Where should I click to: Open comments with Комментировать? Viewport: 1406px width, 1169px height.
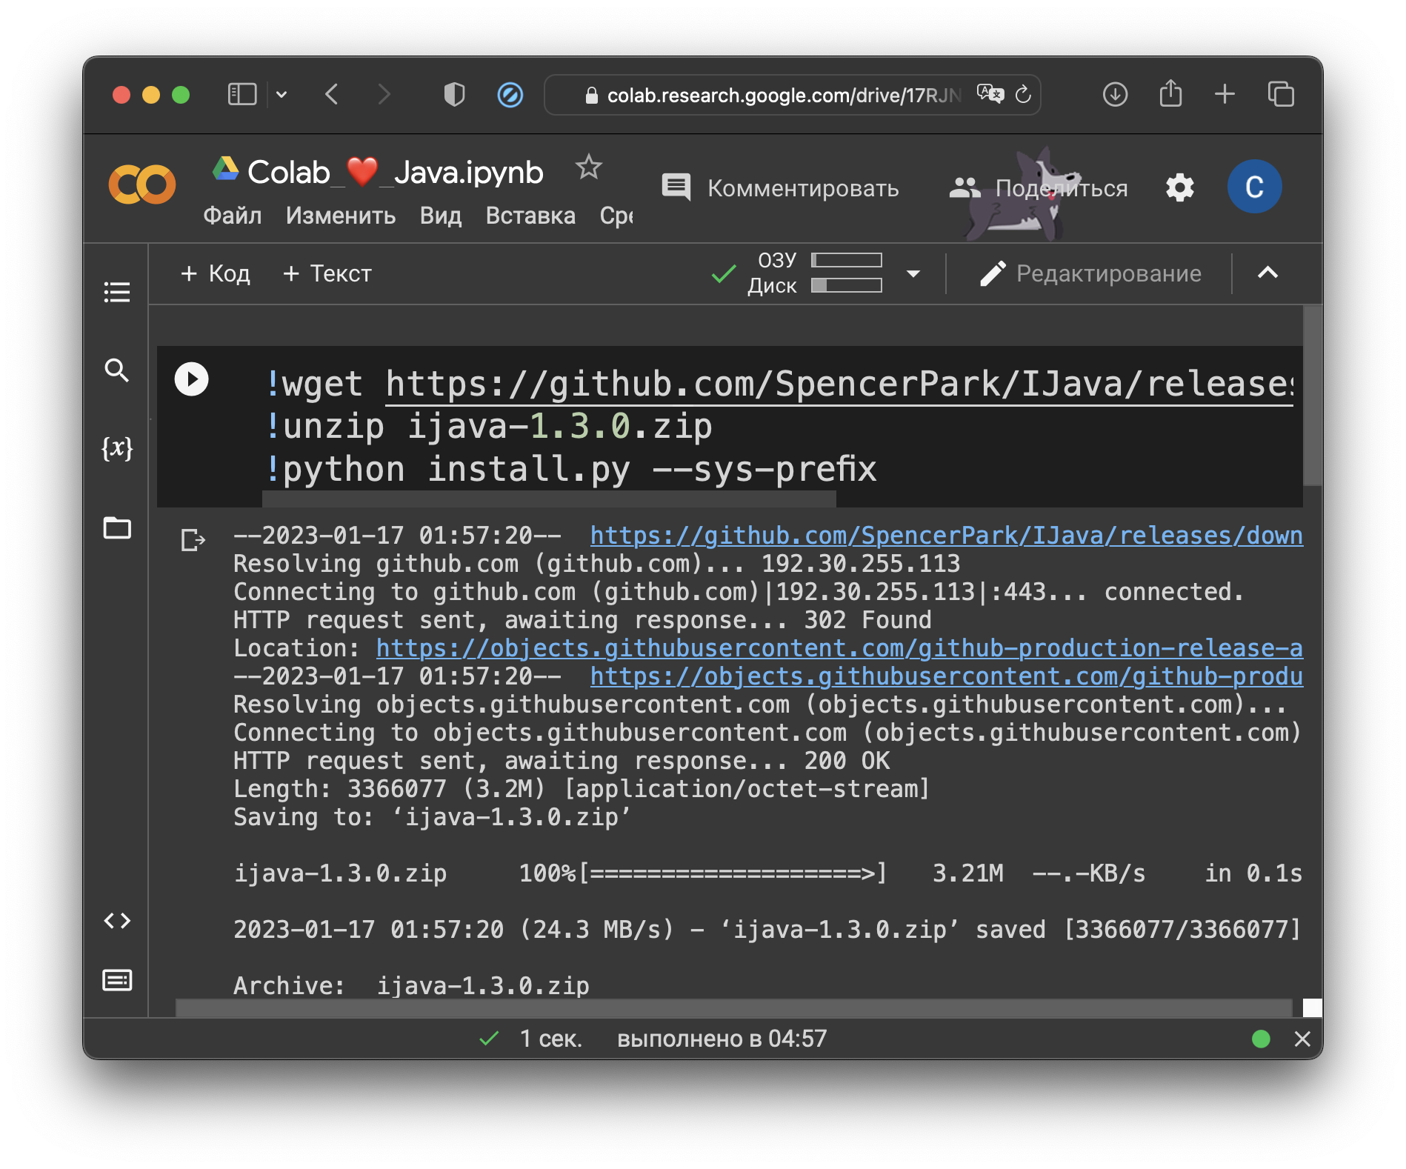point(780,188)
